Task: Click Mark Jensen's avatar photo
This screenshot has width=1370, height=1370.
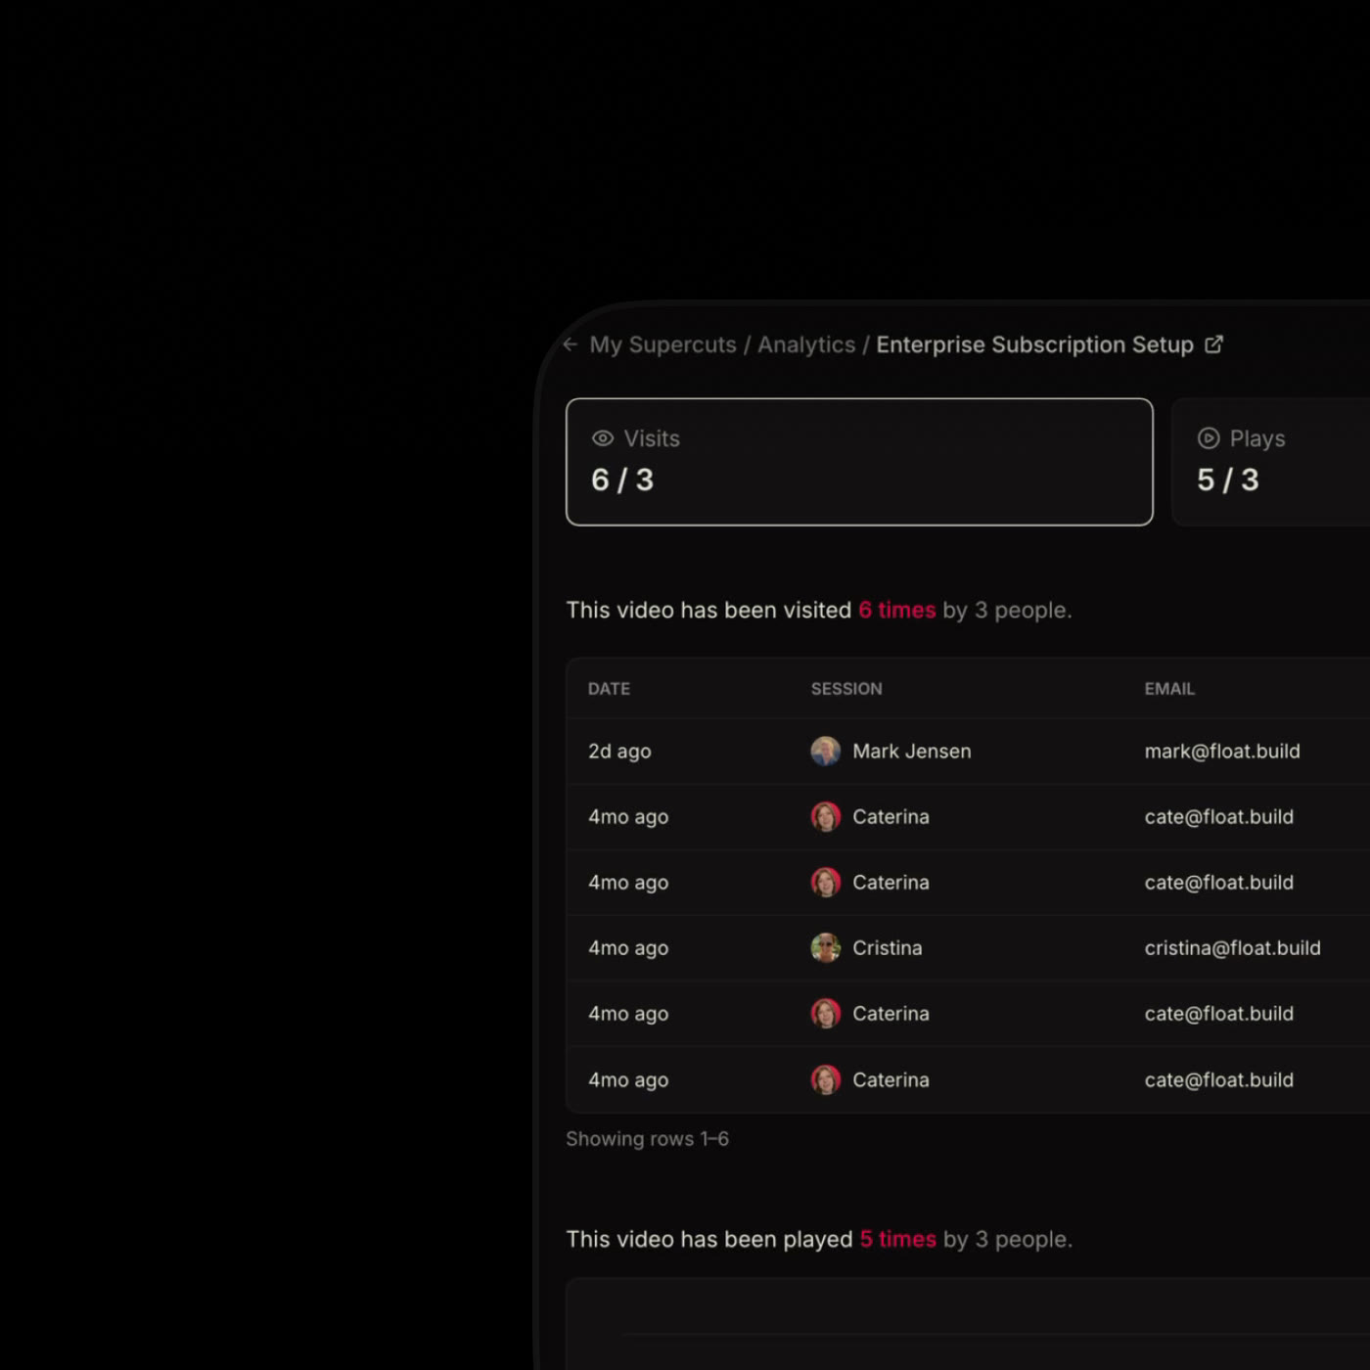Action: [x=826, y=752]
